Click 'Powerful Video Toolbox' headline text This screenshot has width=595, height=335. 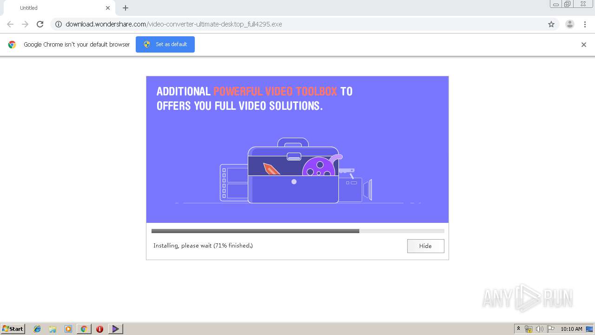275,91
